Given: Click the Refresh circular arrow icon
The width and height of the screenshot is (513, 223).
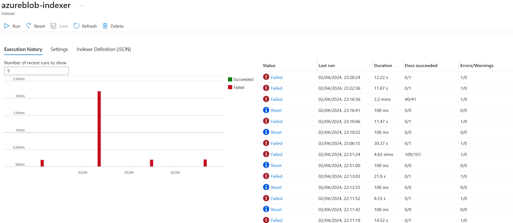Looking at the screenshot, I should tap(76, 26).
